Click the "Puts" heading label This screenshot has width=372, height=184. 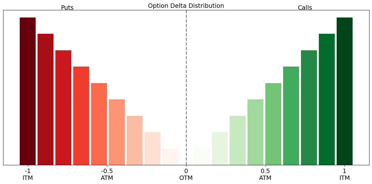[x=67, y=8]
